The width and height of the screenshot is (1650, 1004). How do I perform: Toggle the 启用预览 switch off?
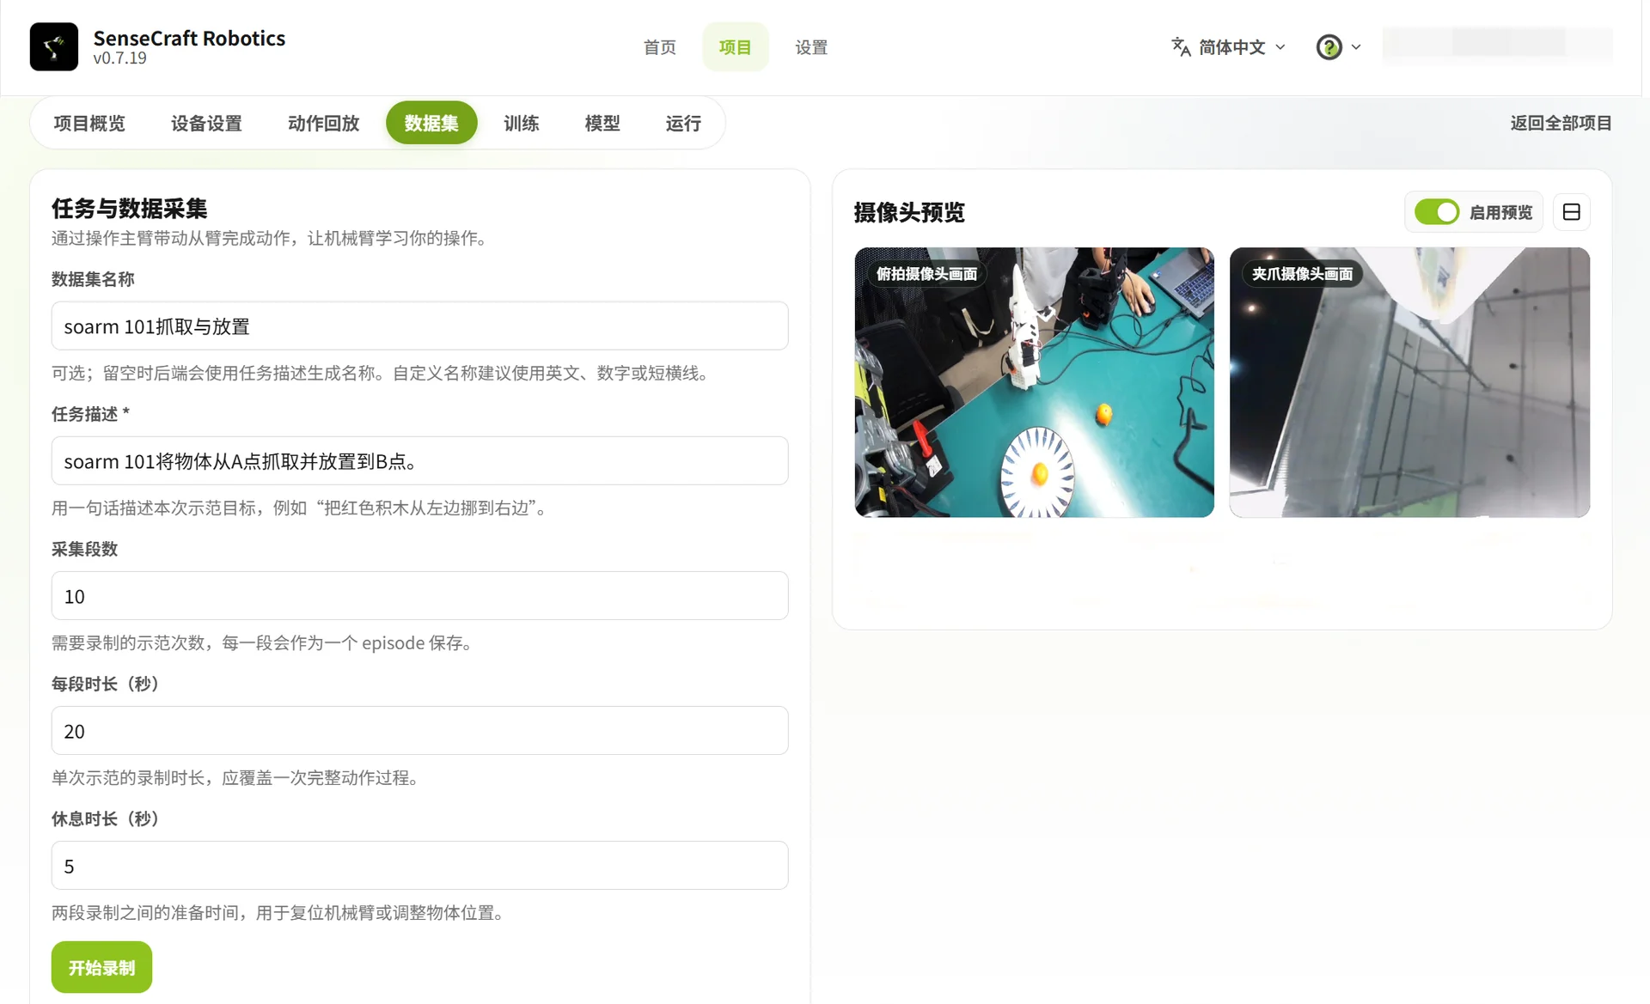(1436, 212)
